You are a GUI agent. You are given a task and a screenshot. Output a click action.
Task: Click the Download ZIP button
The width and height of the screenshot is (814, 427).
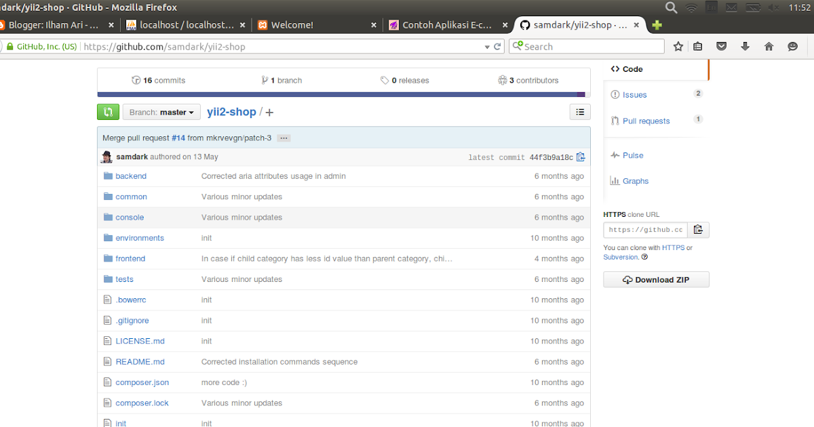[x=656, y=280]
